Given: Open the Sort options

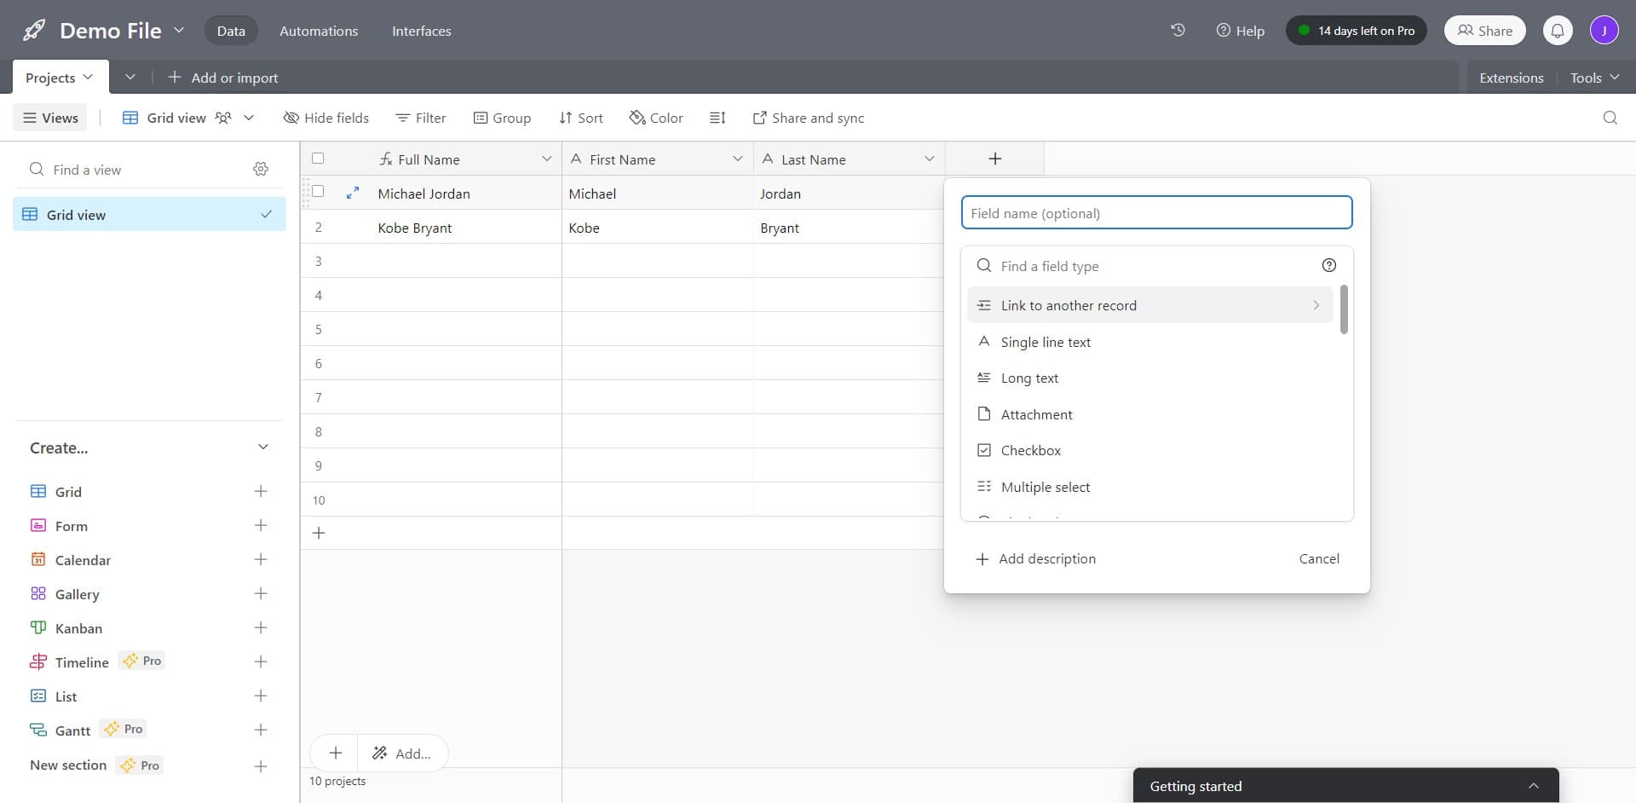Looking at the screenshot, I should click(580, 118).
